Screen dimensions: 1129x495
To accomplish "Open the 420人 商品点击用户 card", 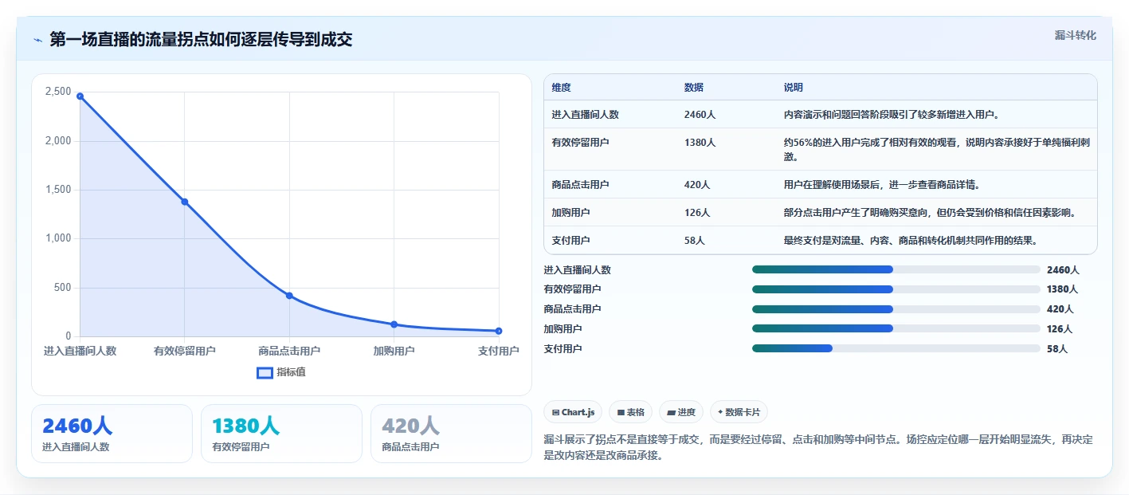I will point(451,434).
